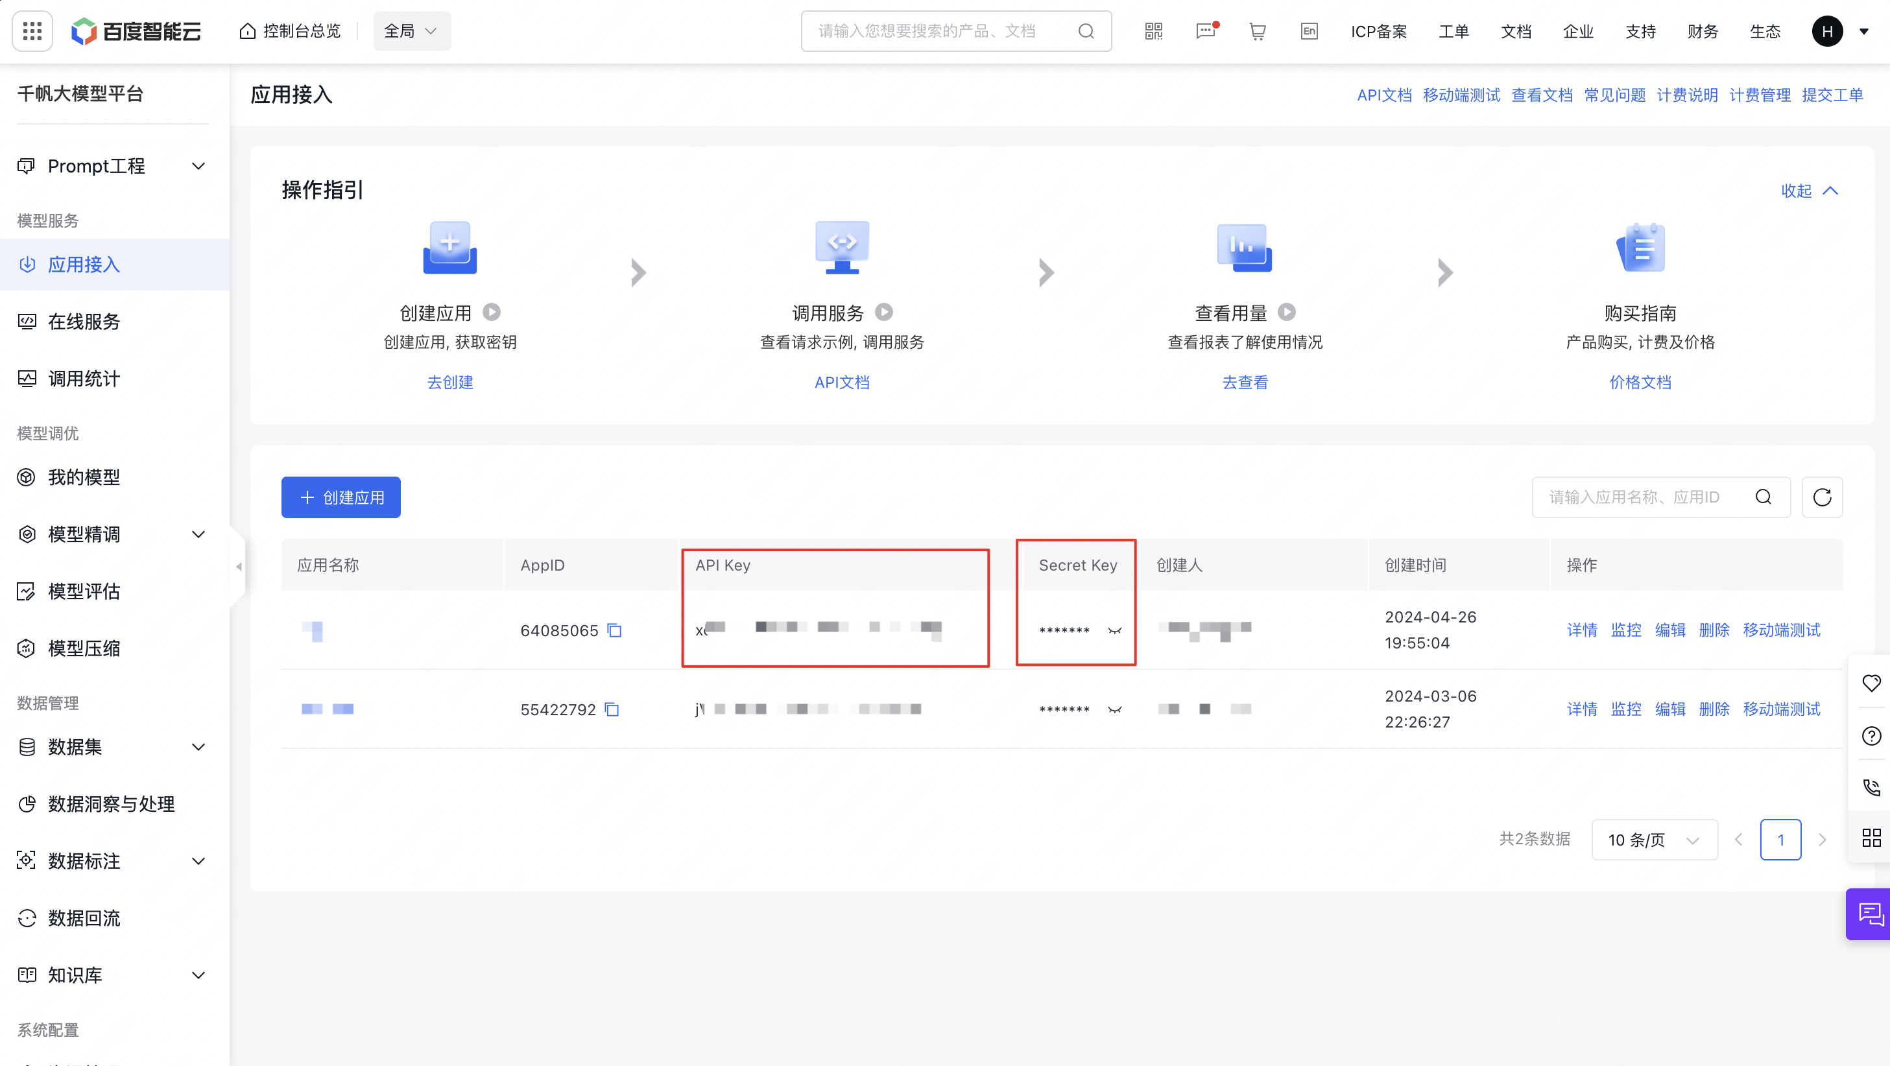Select the 计费管理 tab link
1890x1066 pixels.
1759,95
